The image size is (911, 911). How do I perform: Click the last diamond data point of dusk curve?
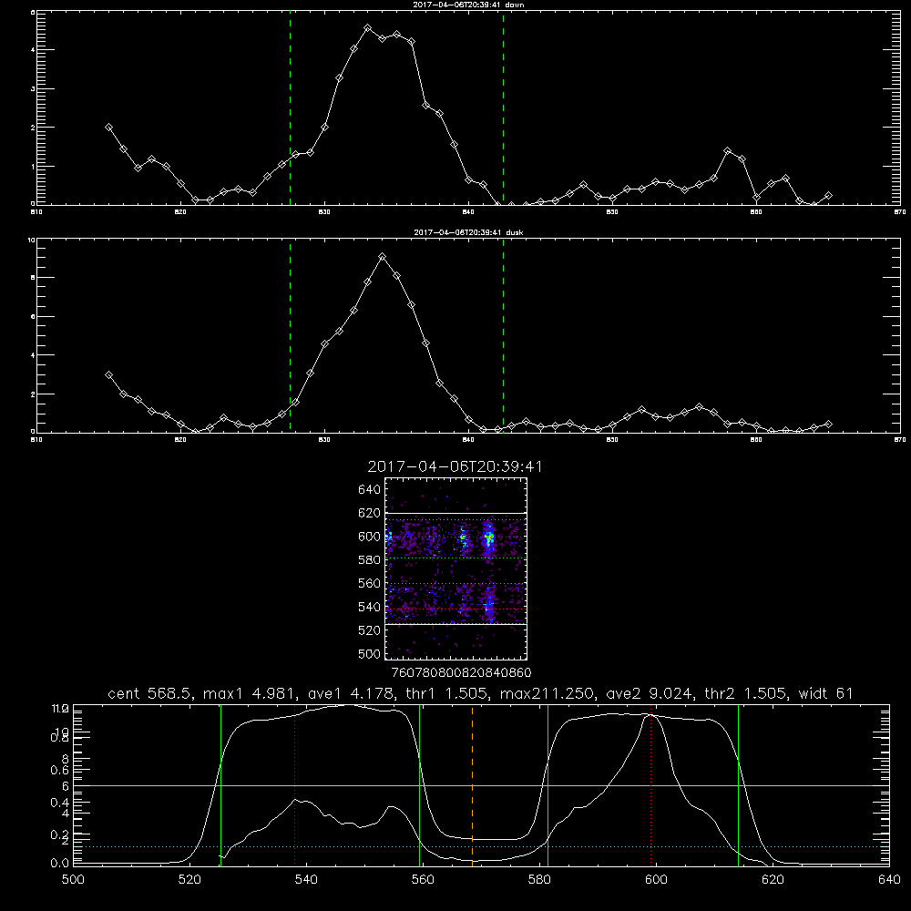pos(828,425)
